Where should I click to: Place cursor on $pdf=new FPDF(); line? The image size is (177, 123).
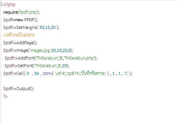pos(21,20)
